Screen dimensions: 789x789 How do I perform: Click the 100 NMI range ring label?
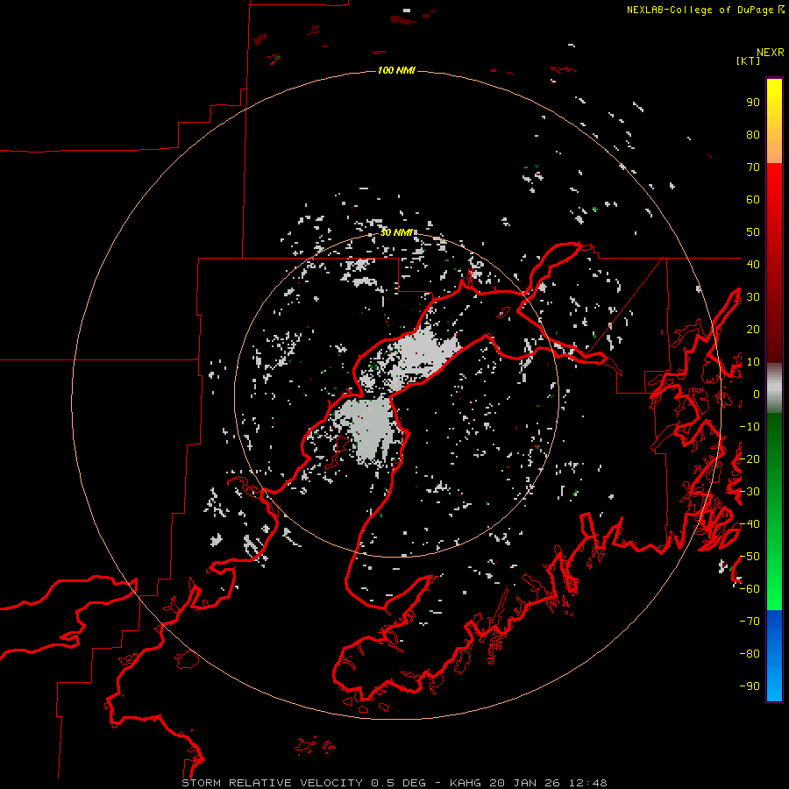(x=396, y=70)
